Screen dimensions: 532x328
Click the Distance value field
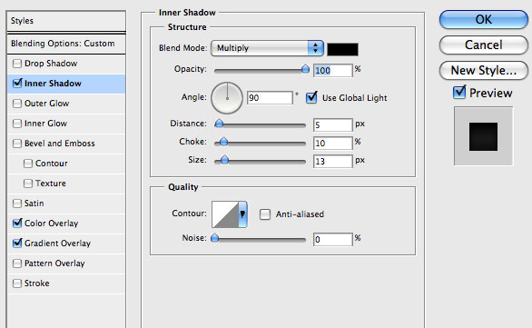333,125
